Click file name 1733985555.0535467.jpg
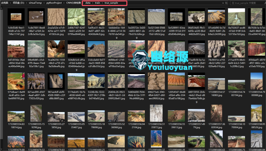The image size is (266, 151). pos(76,126)
